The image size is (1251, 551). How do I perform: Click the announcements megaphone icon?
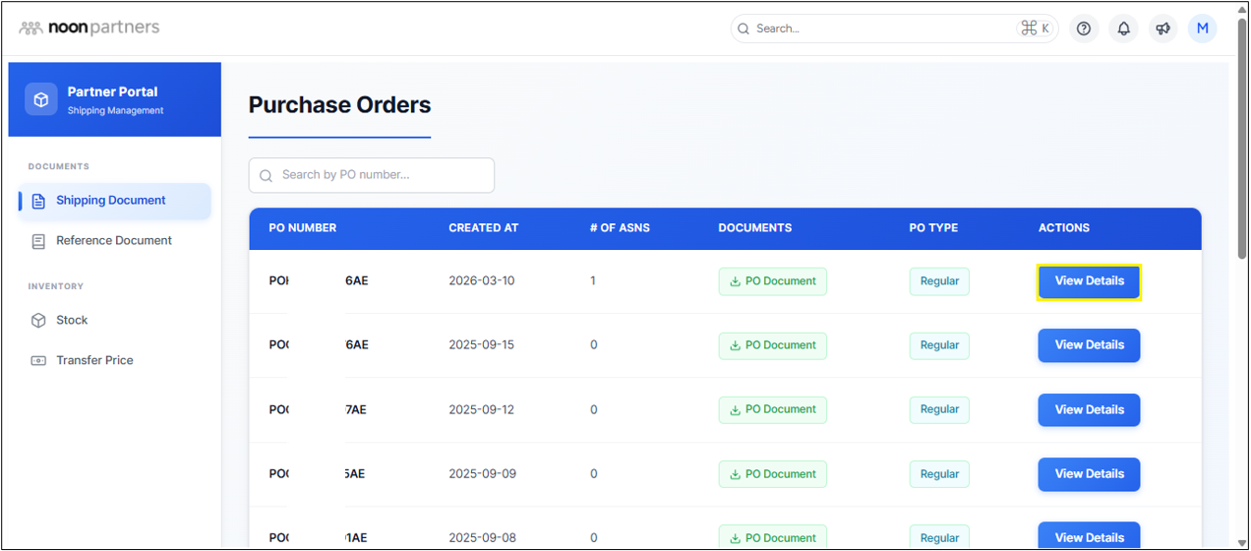click(1163, 29)
